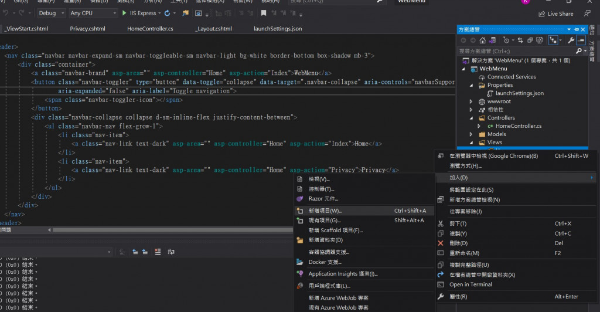Switch to the _ViewStart.cshtml tab
The width and height of the screenshot is (600, 312).
26,29
